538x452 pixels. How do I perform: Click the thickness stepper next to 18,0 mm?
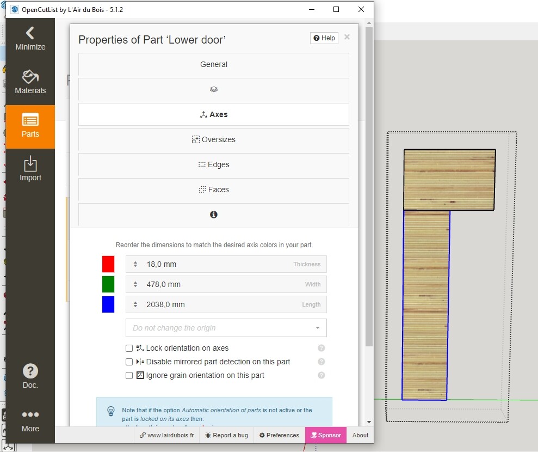click(135, 264)
